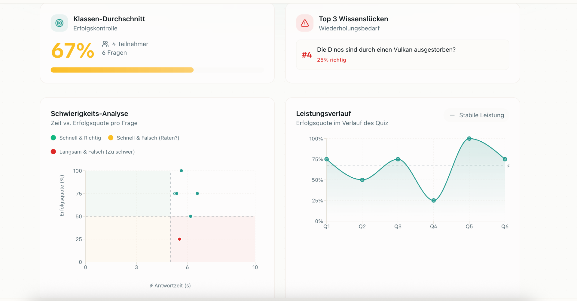Click the 67% average score

tap(73, 50)
